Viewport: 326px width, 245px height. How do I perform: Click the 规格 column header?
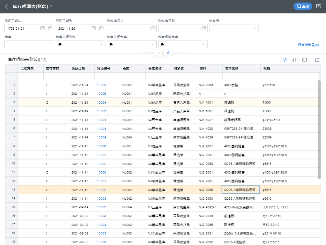click(286, 68)
